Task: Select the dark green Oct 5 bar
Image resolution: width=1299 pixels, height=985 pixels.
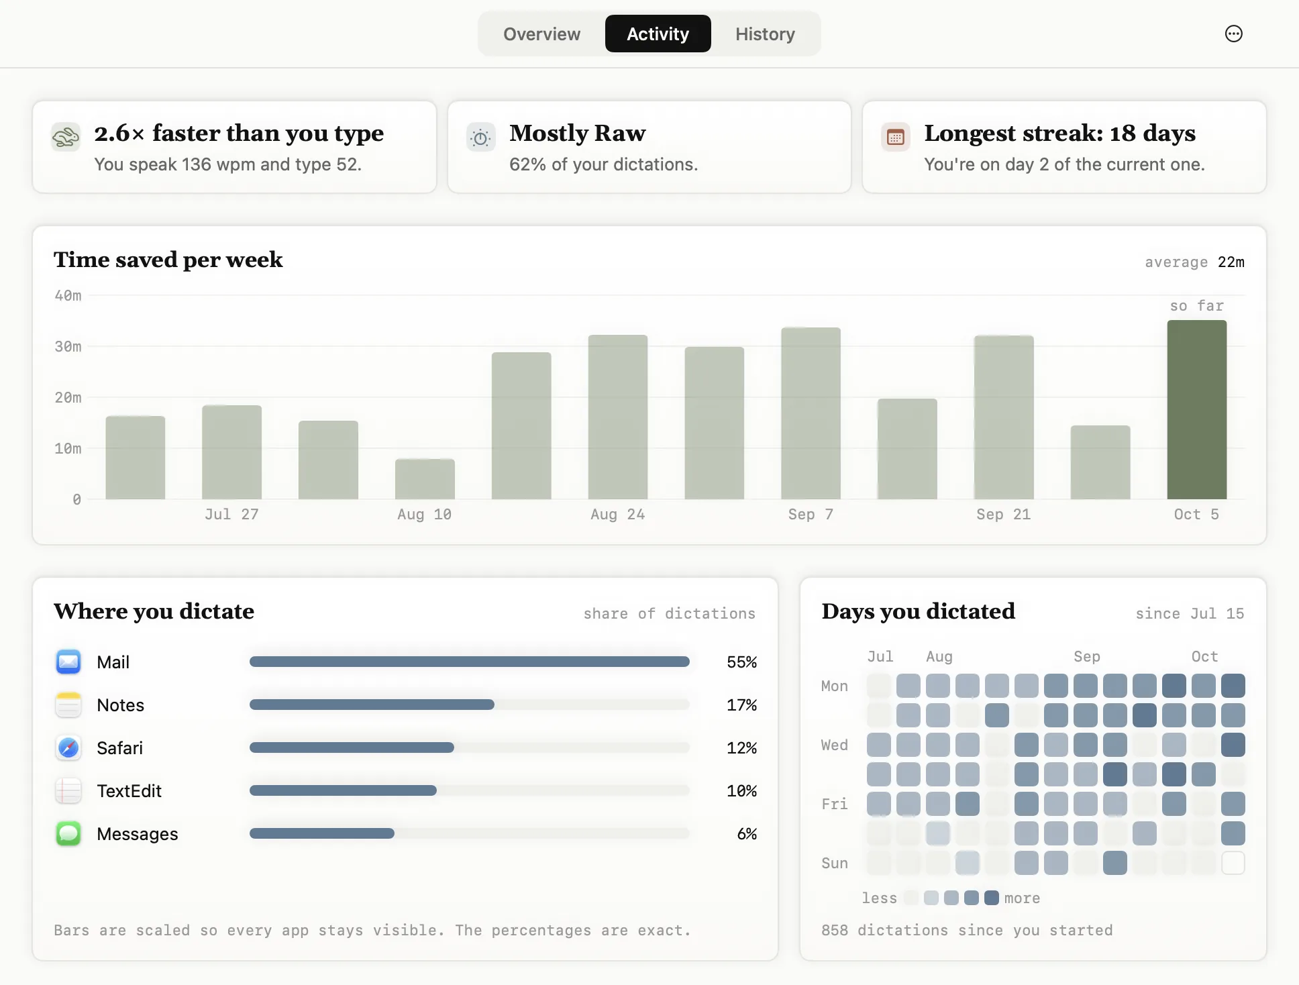Action: coord(1196,409)
